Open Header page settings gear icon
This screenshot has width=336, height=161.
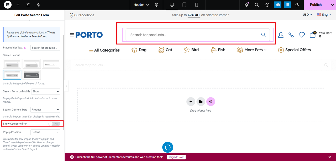tap(157, 5)
